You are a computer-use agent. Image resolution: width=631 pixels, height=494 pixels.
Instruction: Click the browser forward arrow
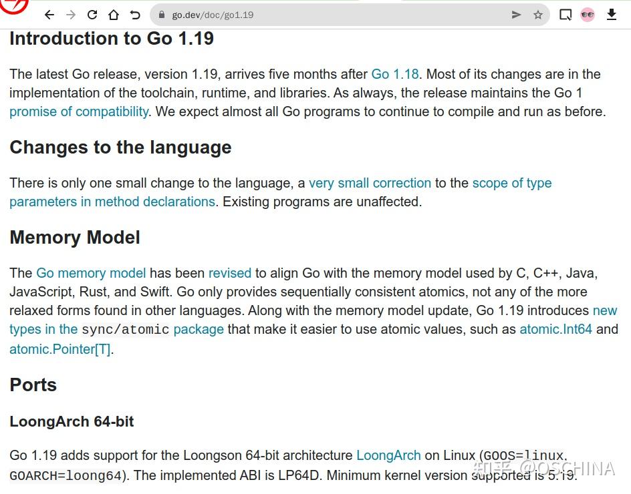point(71,15)
